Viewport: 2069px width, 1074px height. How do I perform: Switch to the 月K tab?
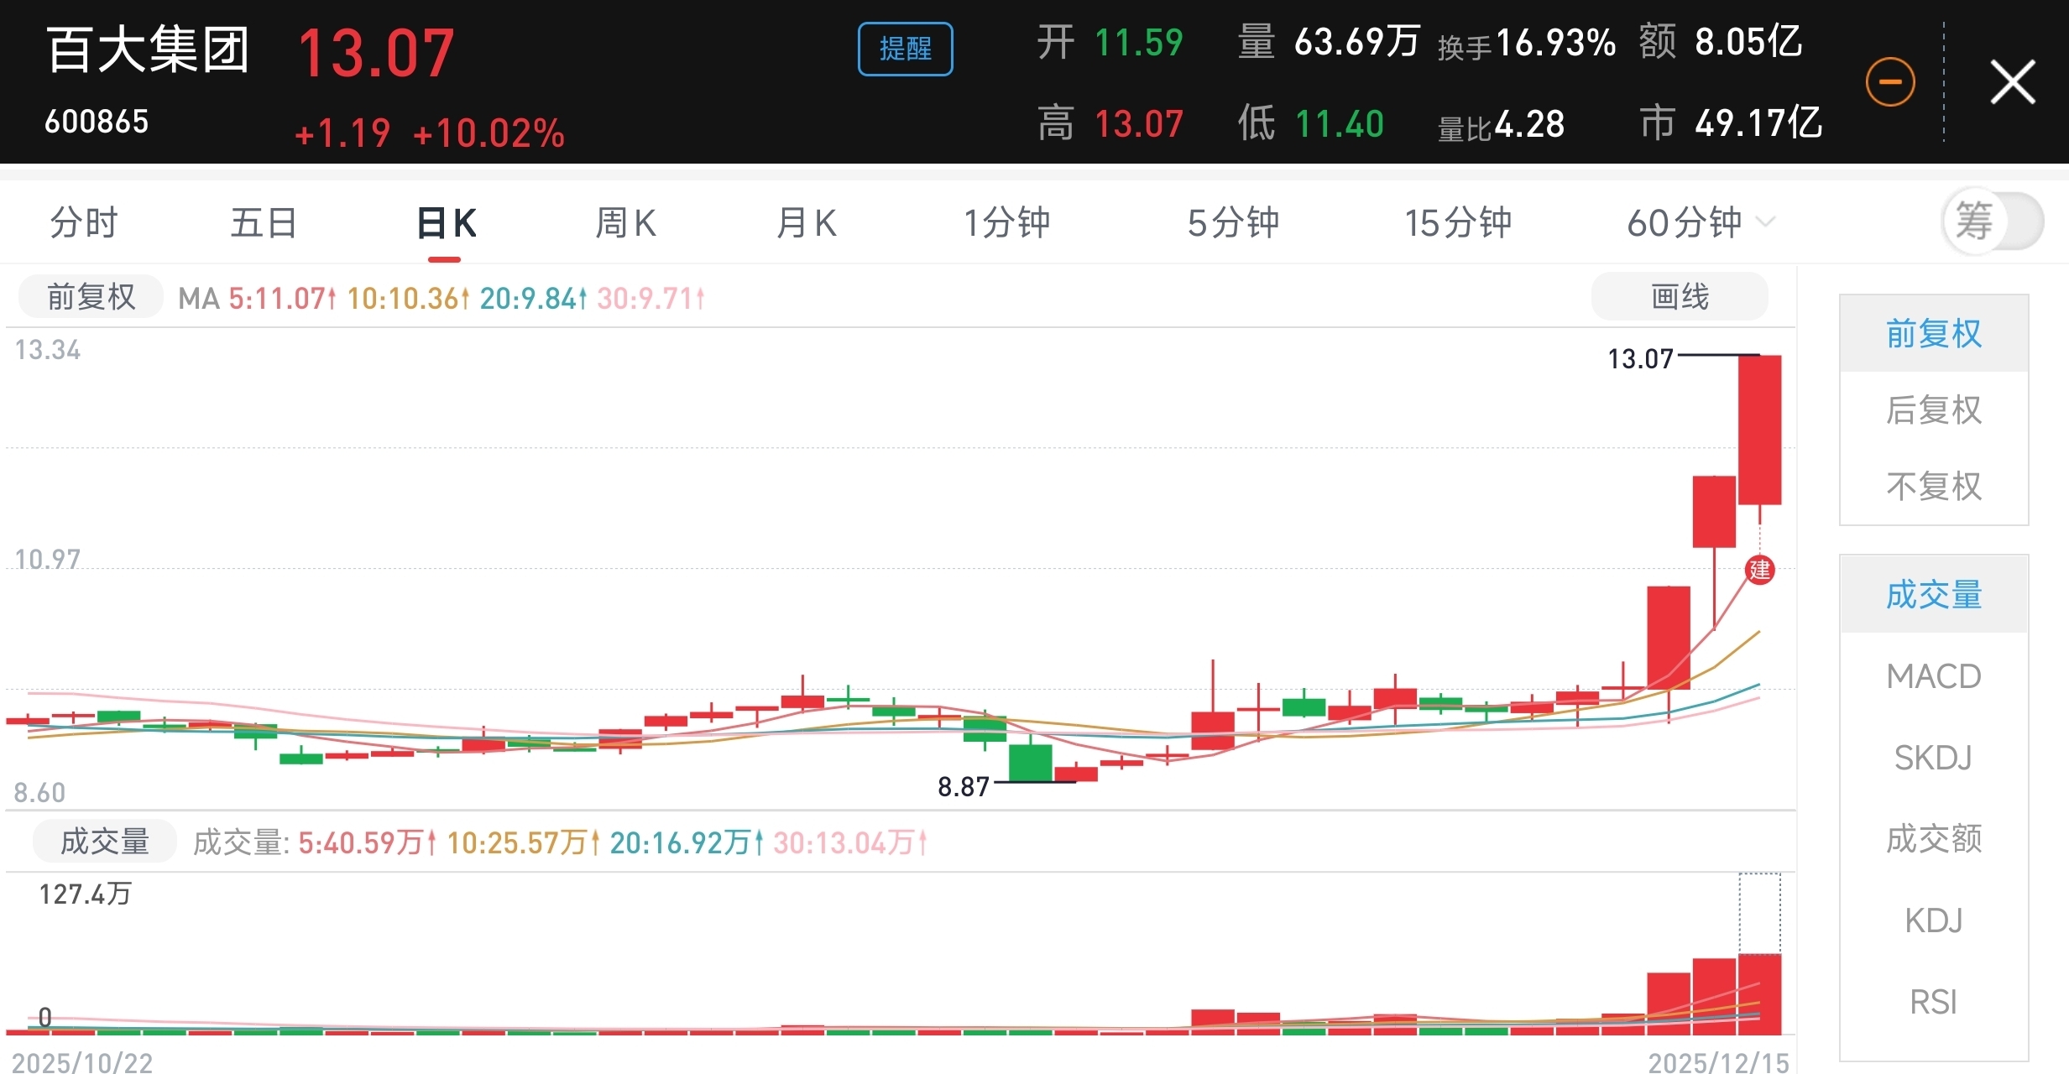(806, 223)
